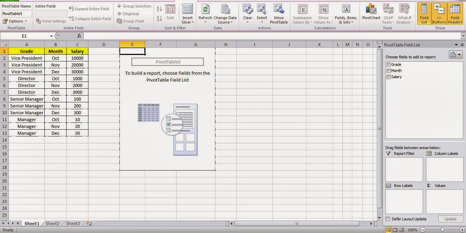Toggle the Field Headers display

pos(455,14)
